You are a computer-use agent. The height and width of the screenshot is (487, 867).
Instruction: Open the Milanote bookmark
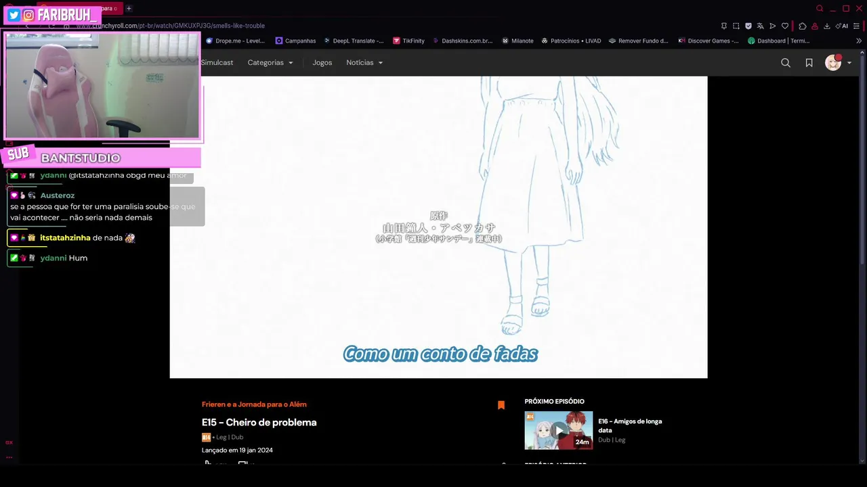(517, 41)
